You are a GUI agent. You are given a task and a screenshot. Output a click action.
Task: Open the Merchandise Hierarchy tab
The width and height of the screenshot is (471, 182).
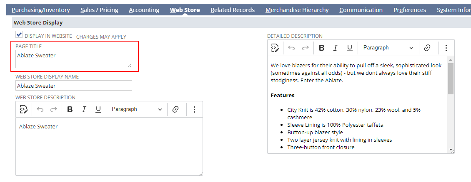(297, 10)
